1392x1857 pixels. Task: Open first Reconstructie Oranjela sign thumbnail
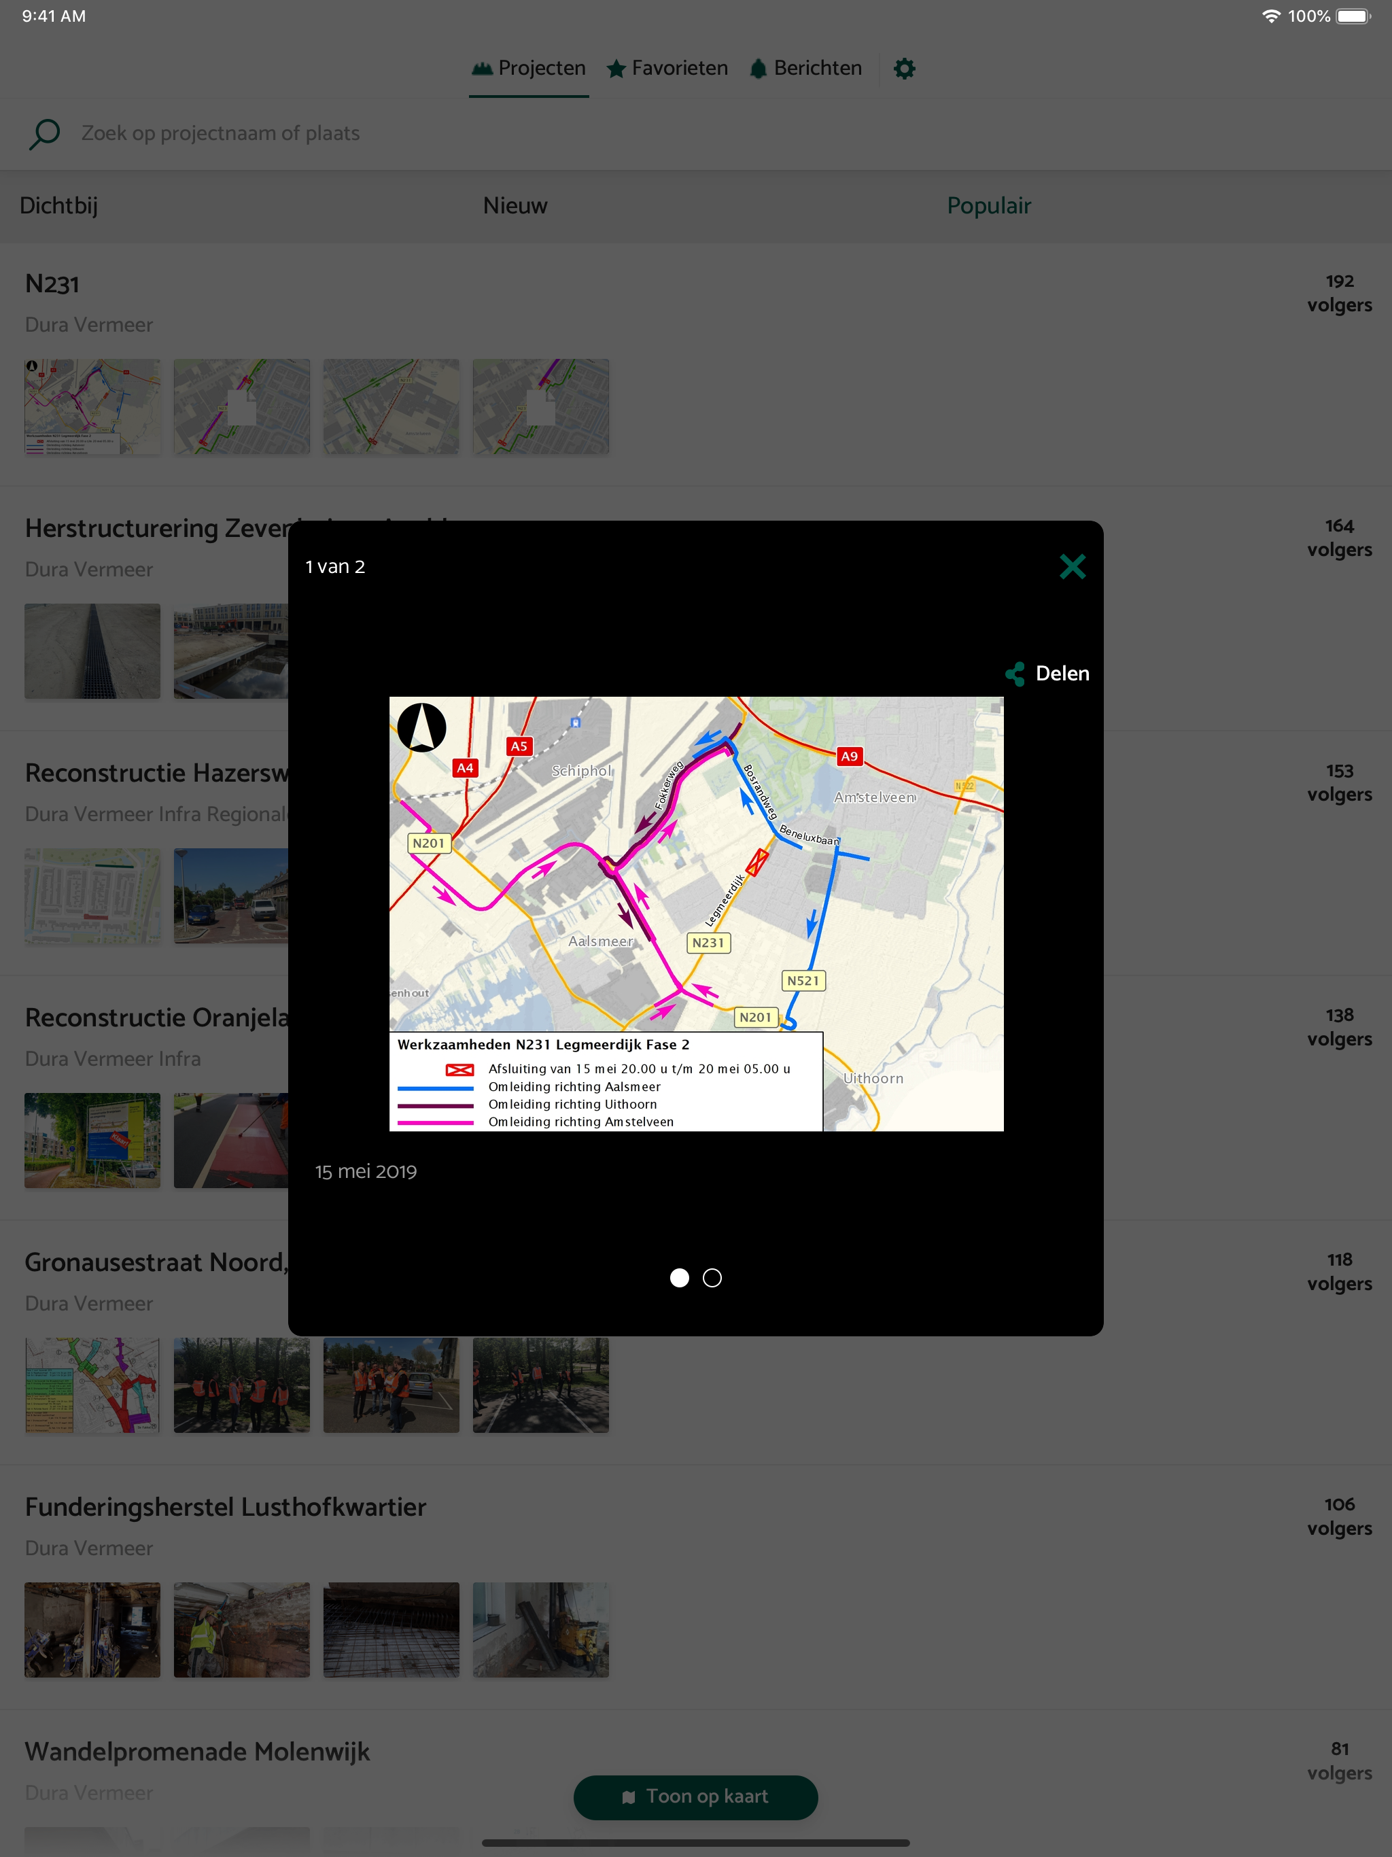(x=92, y=1140)
